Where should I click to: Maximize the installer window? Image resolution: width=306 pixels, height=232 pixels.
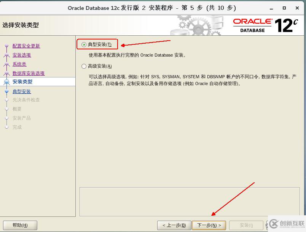click(284, 8)
